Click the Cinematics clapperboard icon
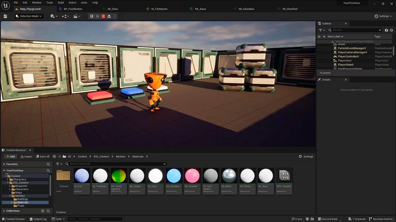Viewport: 396px width, 222px height. point(76,16)
